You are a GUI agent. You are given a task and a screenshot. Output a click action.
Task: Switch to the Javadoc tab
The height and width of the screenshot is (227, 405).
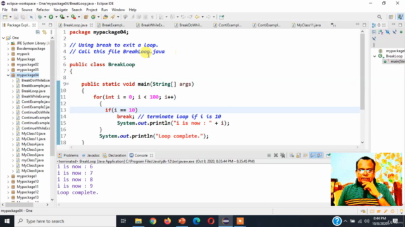tap(90, 156)
